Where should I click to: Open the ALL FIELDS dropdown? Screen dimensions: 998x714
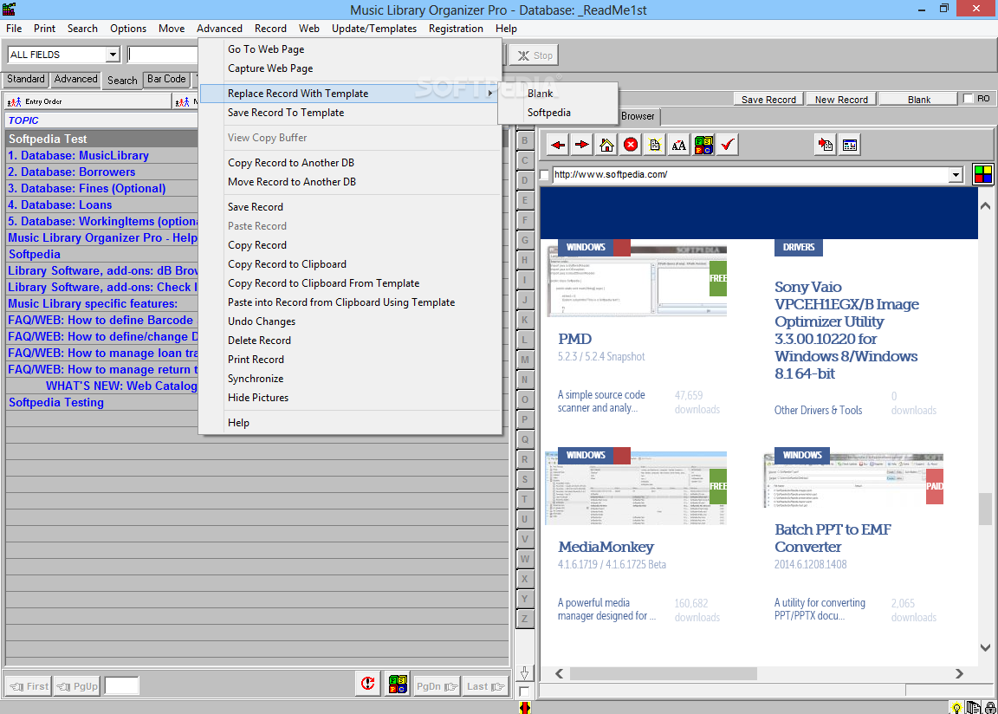[113, 55]
